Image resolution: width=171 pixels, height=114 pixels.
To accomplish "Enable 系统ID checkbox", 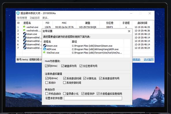I will [47, 83].
